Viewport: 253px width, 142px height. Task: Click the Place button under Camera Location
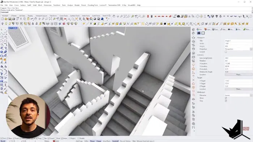point(239,75)
